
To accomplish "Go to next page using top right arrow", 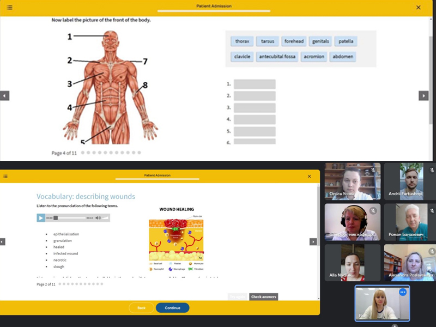I will [x=423, y=95].
